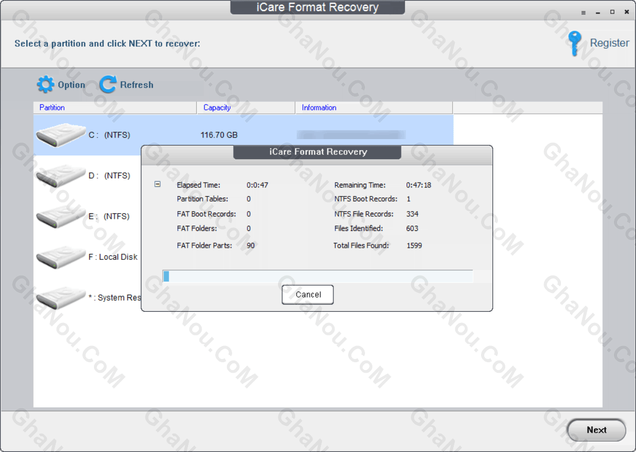This screenshot has height=452, width=636.
Task: Select the System Reserved drive icon
Action: click(x=61, y=298)
